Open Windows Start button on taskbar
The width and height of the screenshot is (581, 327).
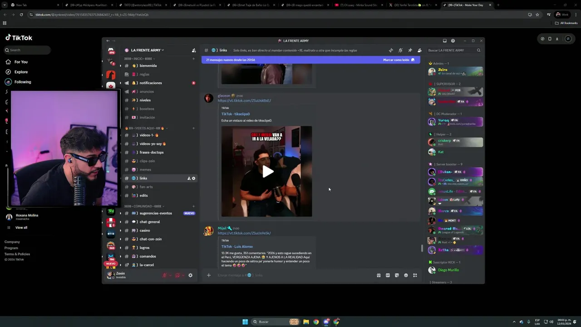coord(245,322)
